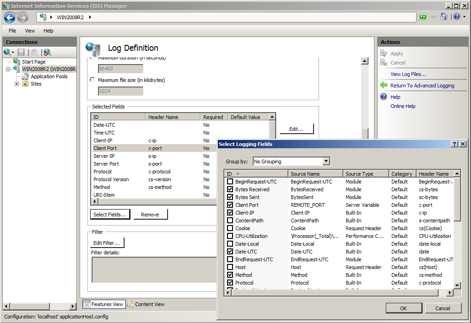The height and width of the screenshot is (323, 471).
Task: Switch to the Features View tab
Action: pyautogui.click(x=103, y=304)
